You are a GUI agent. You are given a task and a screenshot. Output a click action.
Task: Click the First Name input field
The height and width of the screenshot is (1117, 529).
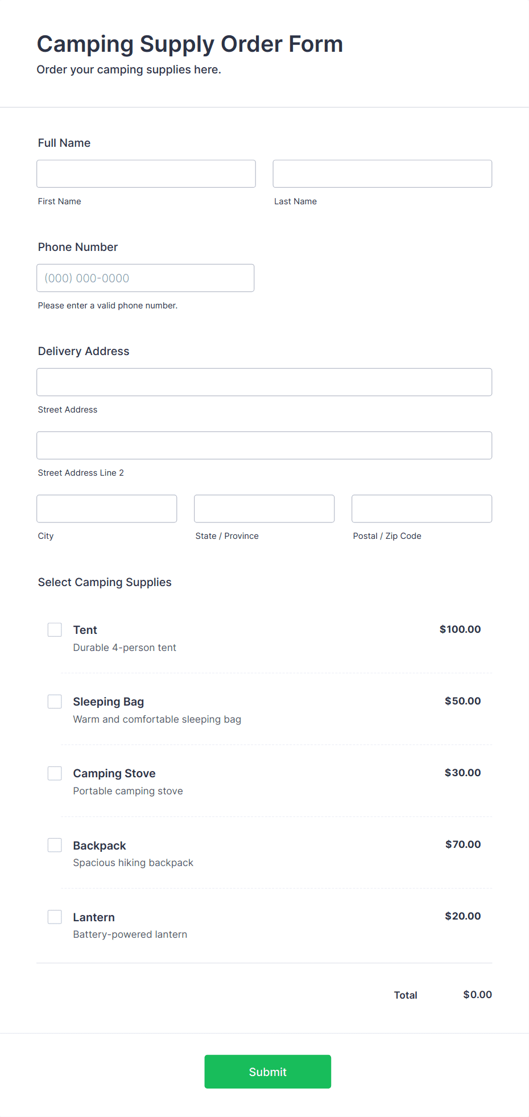(146, 174)
